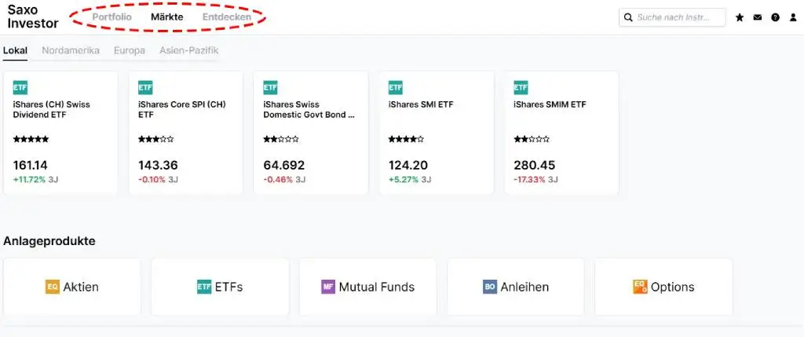Focus the instrument search field

[672, 17]
